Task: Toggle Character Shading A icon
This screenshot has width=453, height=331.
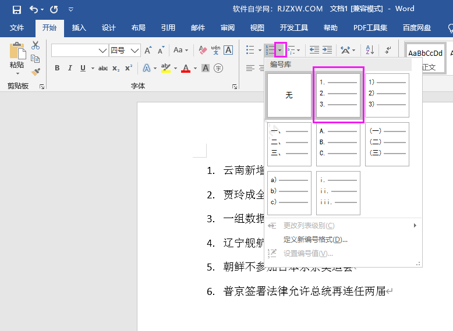Action: click(x=206, y=68)
